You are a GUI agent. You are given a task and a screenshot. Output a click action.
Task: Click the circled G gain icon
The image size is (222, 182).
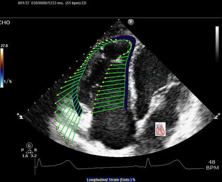point(29,146)
